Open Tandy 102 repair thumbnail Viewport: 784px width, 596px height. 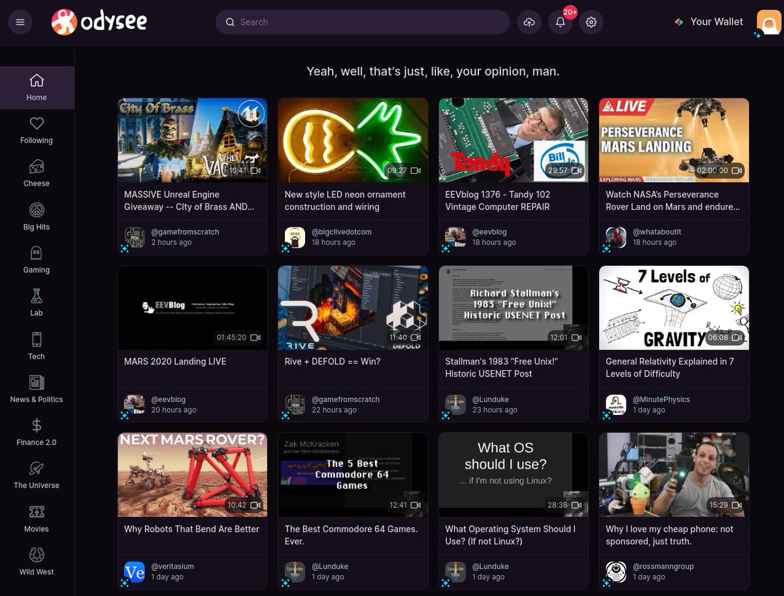[x=514, y=141]
